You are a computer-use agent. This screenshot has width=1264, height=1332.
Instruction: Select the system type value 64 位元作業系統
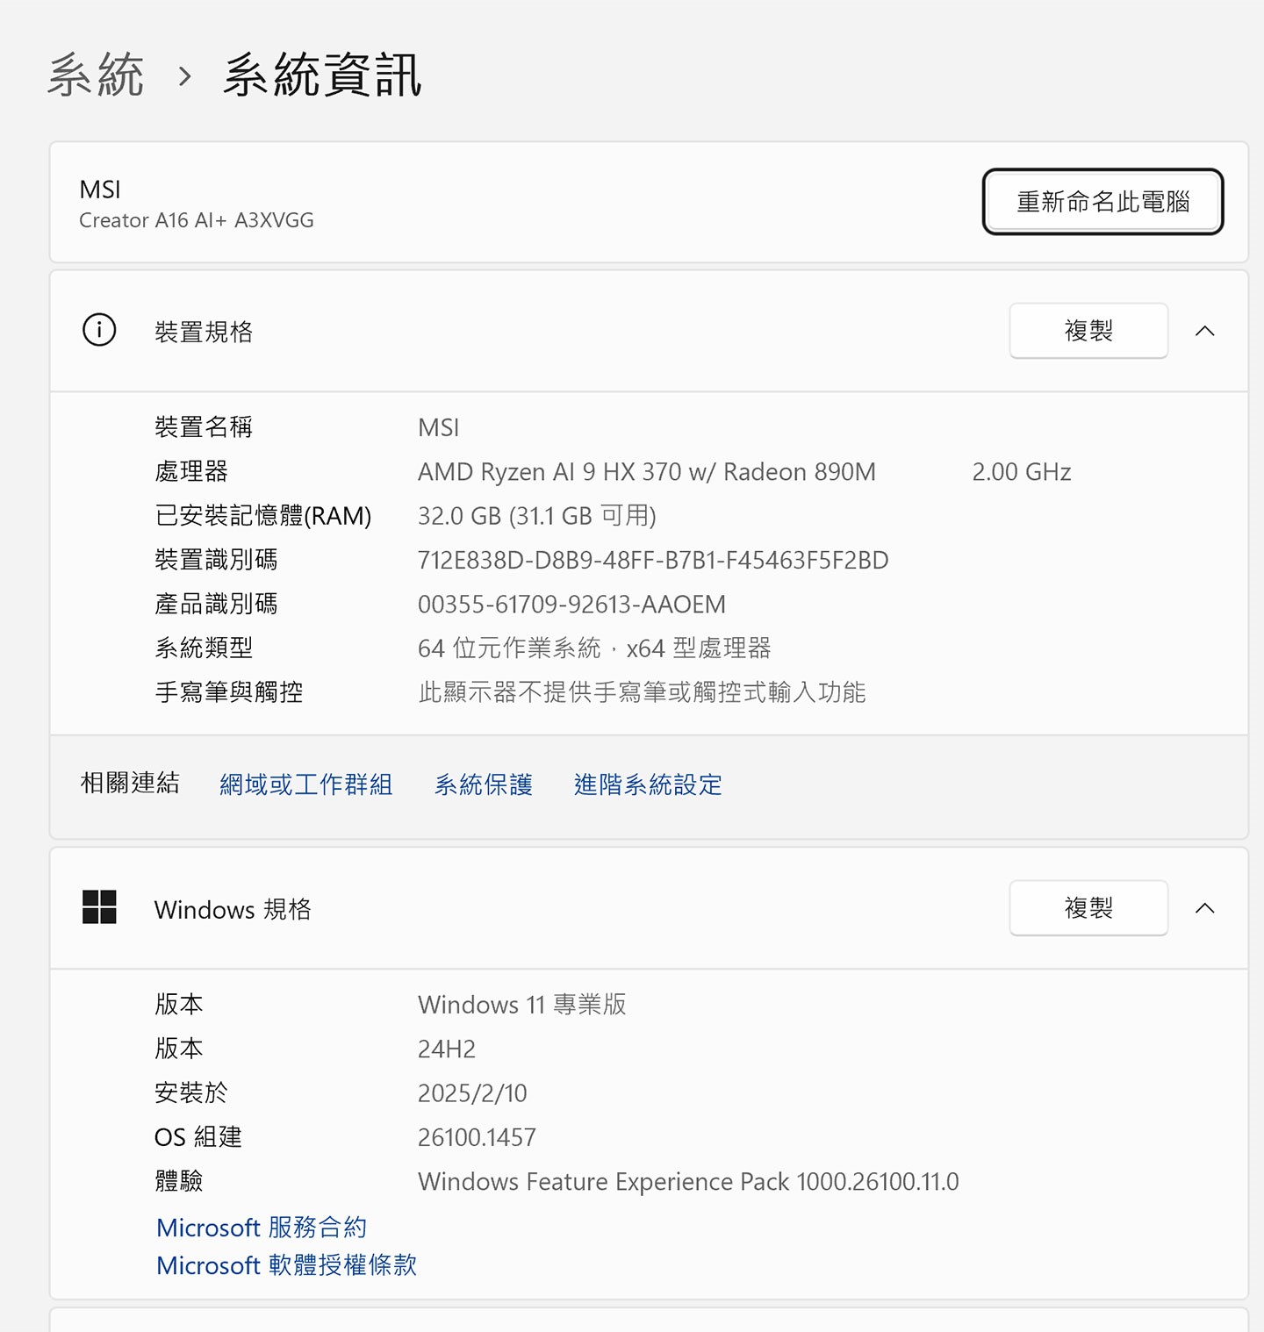509,648
